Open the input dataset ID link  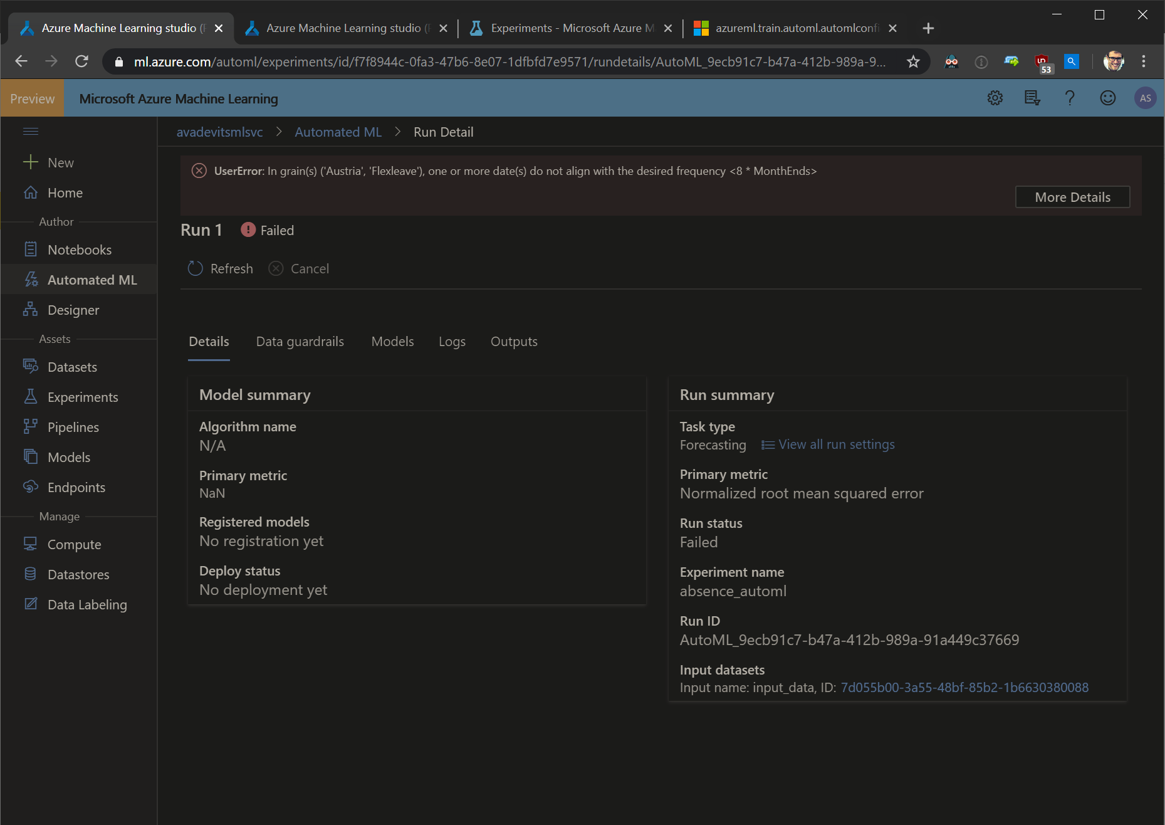click(x=964, y=688)
